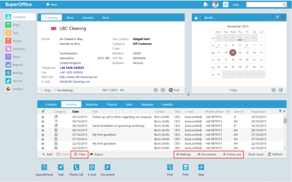
Task: Switch to the Sales tab
Action: click(x=129, y=104)
